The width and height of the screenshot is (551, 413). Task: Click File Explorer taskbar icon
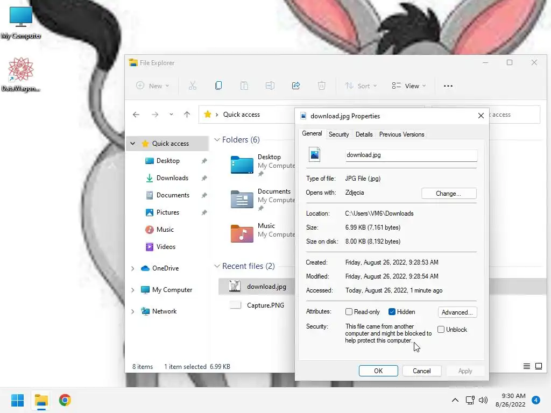[x=41, y=401]
